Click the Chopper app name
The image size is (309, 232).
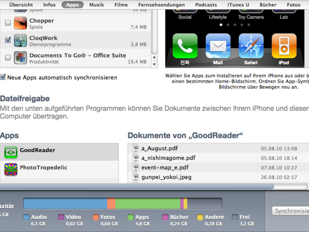coord(42,20)
